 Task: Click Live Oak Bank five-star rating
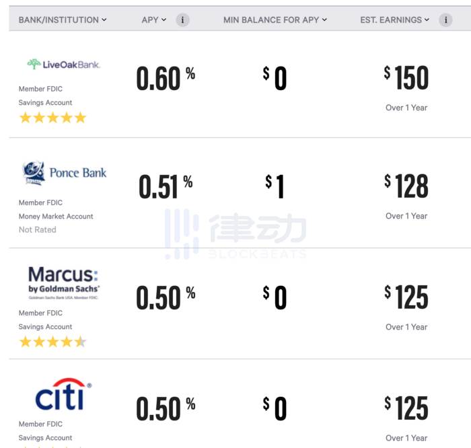(53, 118)
